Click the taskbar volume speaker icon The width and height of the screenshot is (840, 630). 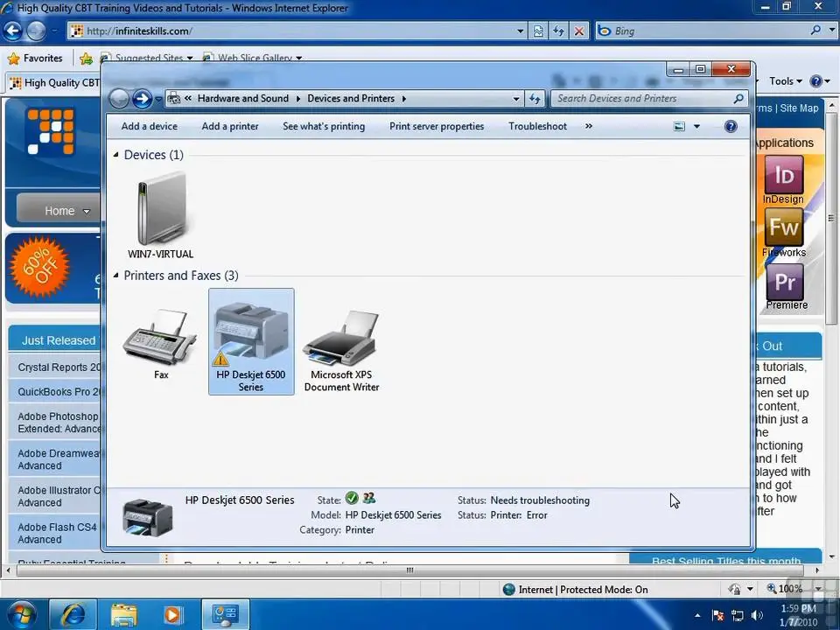click(x=757, y=615)
